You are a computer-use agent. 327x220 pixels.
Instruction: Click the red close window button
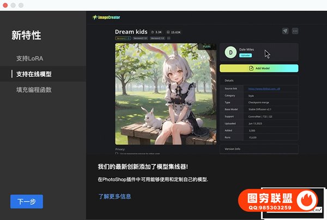pyautogui.click(x=5, y=5)
